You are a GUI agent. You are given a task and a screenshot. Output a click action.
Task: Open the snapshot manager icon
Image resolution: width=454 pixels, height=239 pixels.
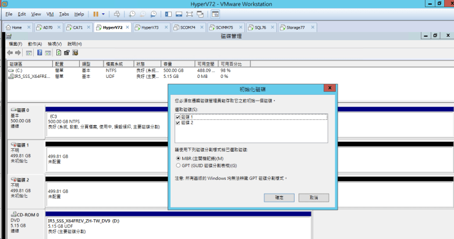pyautogui.click(x=153, y=13)
